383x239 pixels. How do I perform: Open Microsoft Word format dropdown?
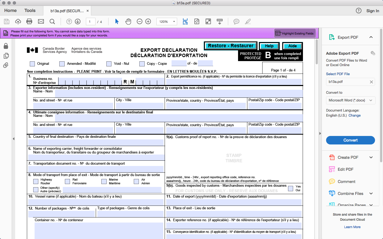(x=351, y=100)
